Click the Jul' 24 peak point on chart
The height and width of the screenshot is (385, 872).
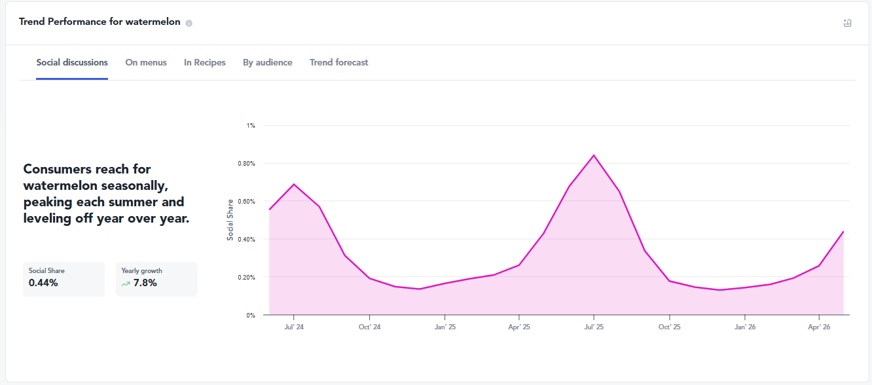click(x=294, y=184)
